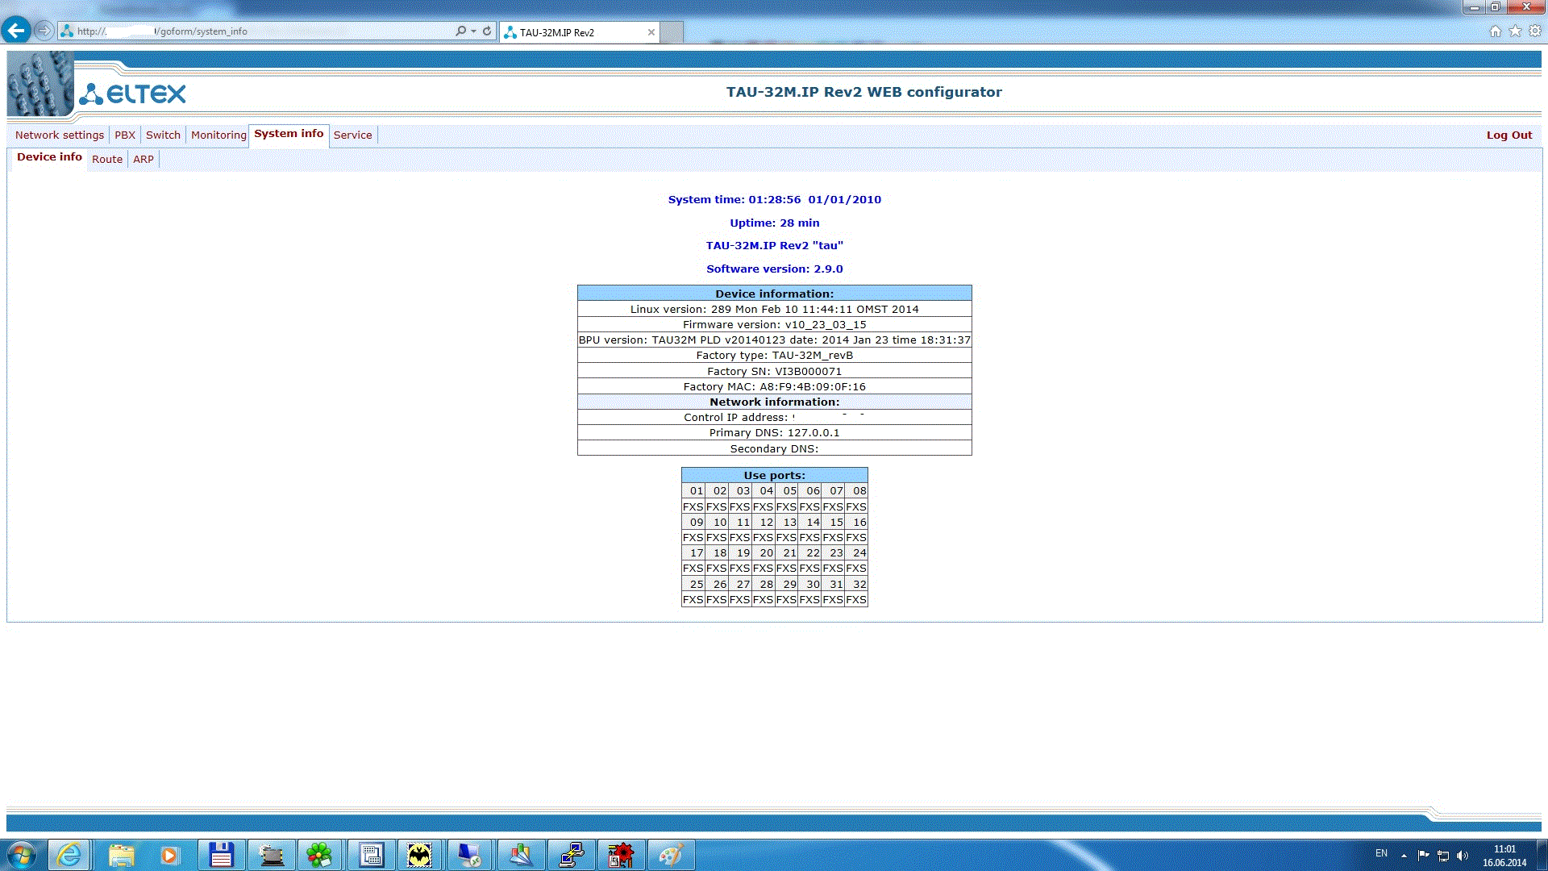Click the red gear taskbar icon

[x=620, y=855]
